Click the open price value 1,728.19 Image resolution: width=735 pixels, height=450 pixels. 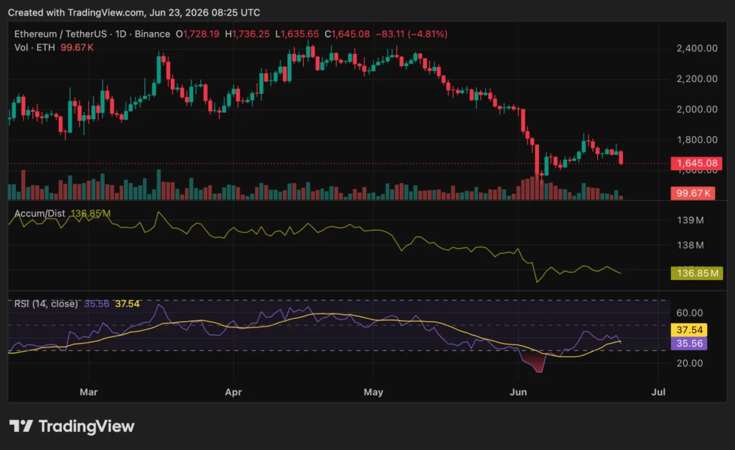(201, 34)
